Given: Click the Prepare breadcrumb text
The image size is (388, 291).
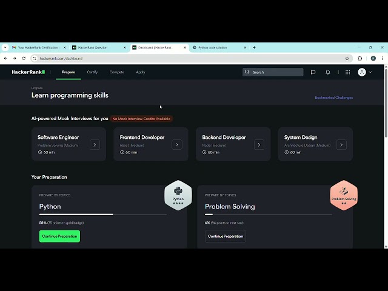Looking at the screenshot, I should [37, 88].
